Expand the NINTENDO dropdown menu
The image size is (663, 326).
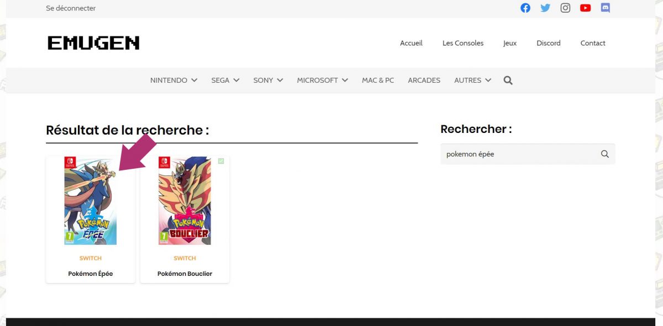(173, 81)
